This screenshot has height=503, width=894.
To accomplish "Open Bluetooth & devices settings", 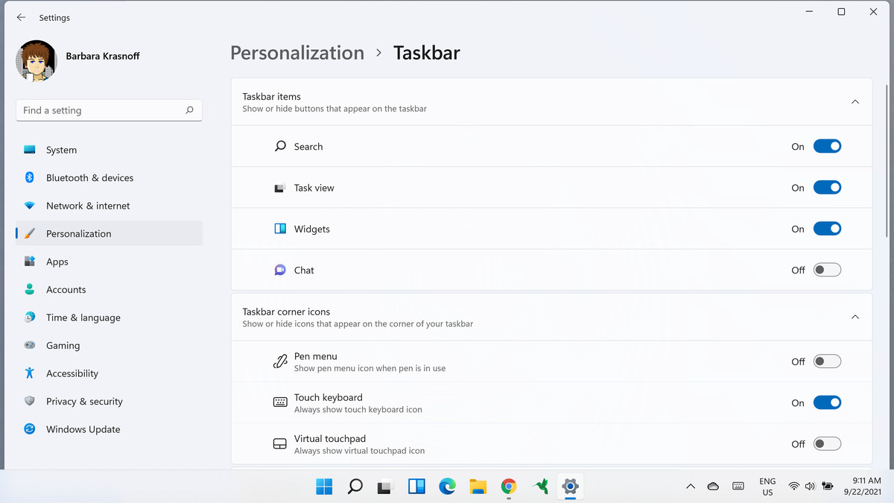I will click(109, 177).
